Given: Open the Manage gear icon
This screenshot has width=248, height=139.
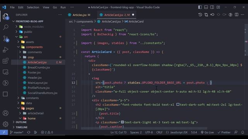Looking at the screenshot, I should click(5, 124).
